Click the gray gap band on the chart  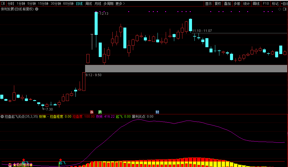point(186,68)
